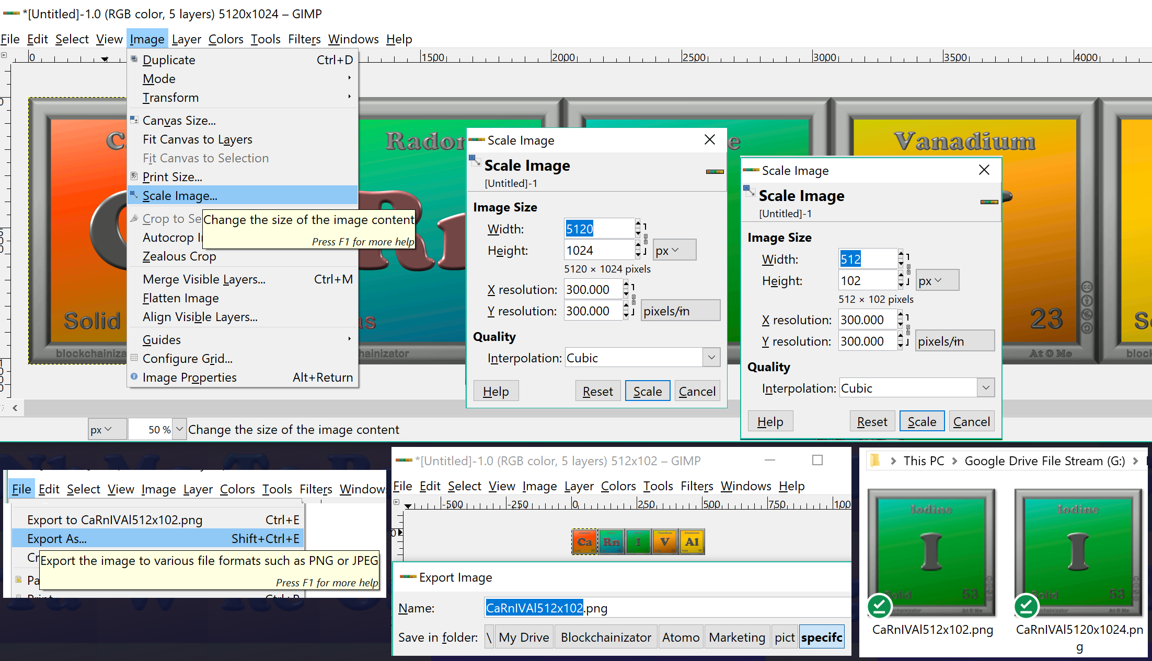This screenshot has height=661, width=1152.
Task: Click the horizontal scrollbar left arrow
Action: tap(15, 408)
